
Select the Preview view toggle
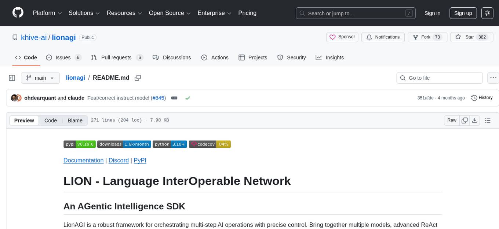(x=24, y=120)
